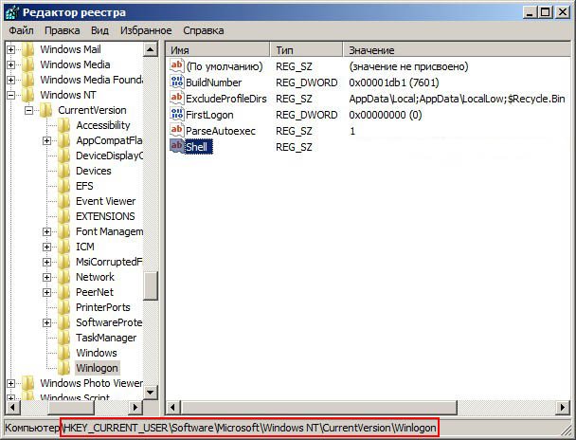Expand the AppCompatFlags key
The image size is (576, 440).
pos(46,140)
